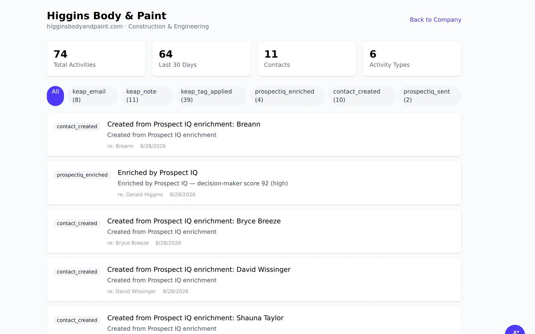Click the description under the Breann activity title
This screenshot has height=334, width=535.
162,135
